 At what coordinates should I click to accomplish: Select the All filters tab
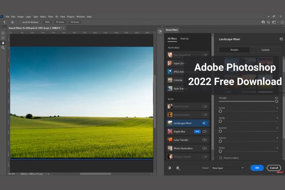pyautogui.click(x=172, y=39)
